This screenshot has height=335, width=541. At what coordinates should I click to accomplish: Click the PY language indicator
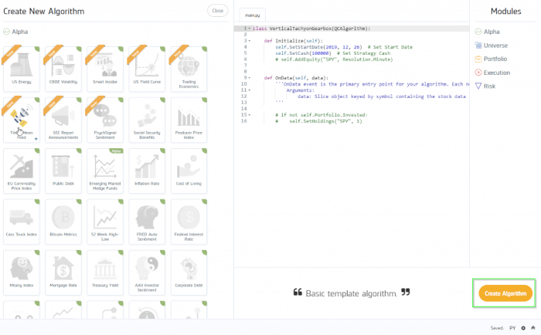(512, 328)
